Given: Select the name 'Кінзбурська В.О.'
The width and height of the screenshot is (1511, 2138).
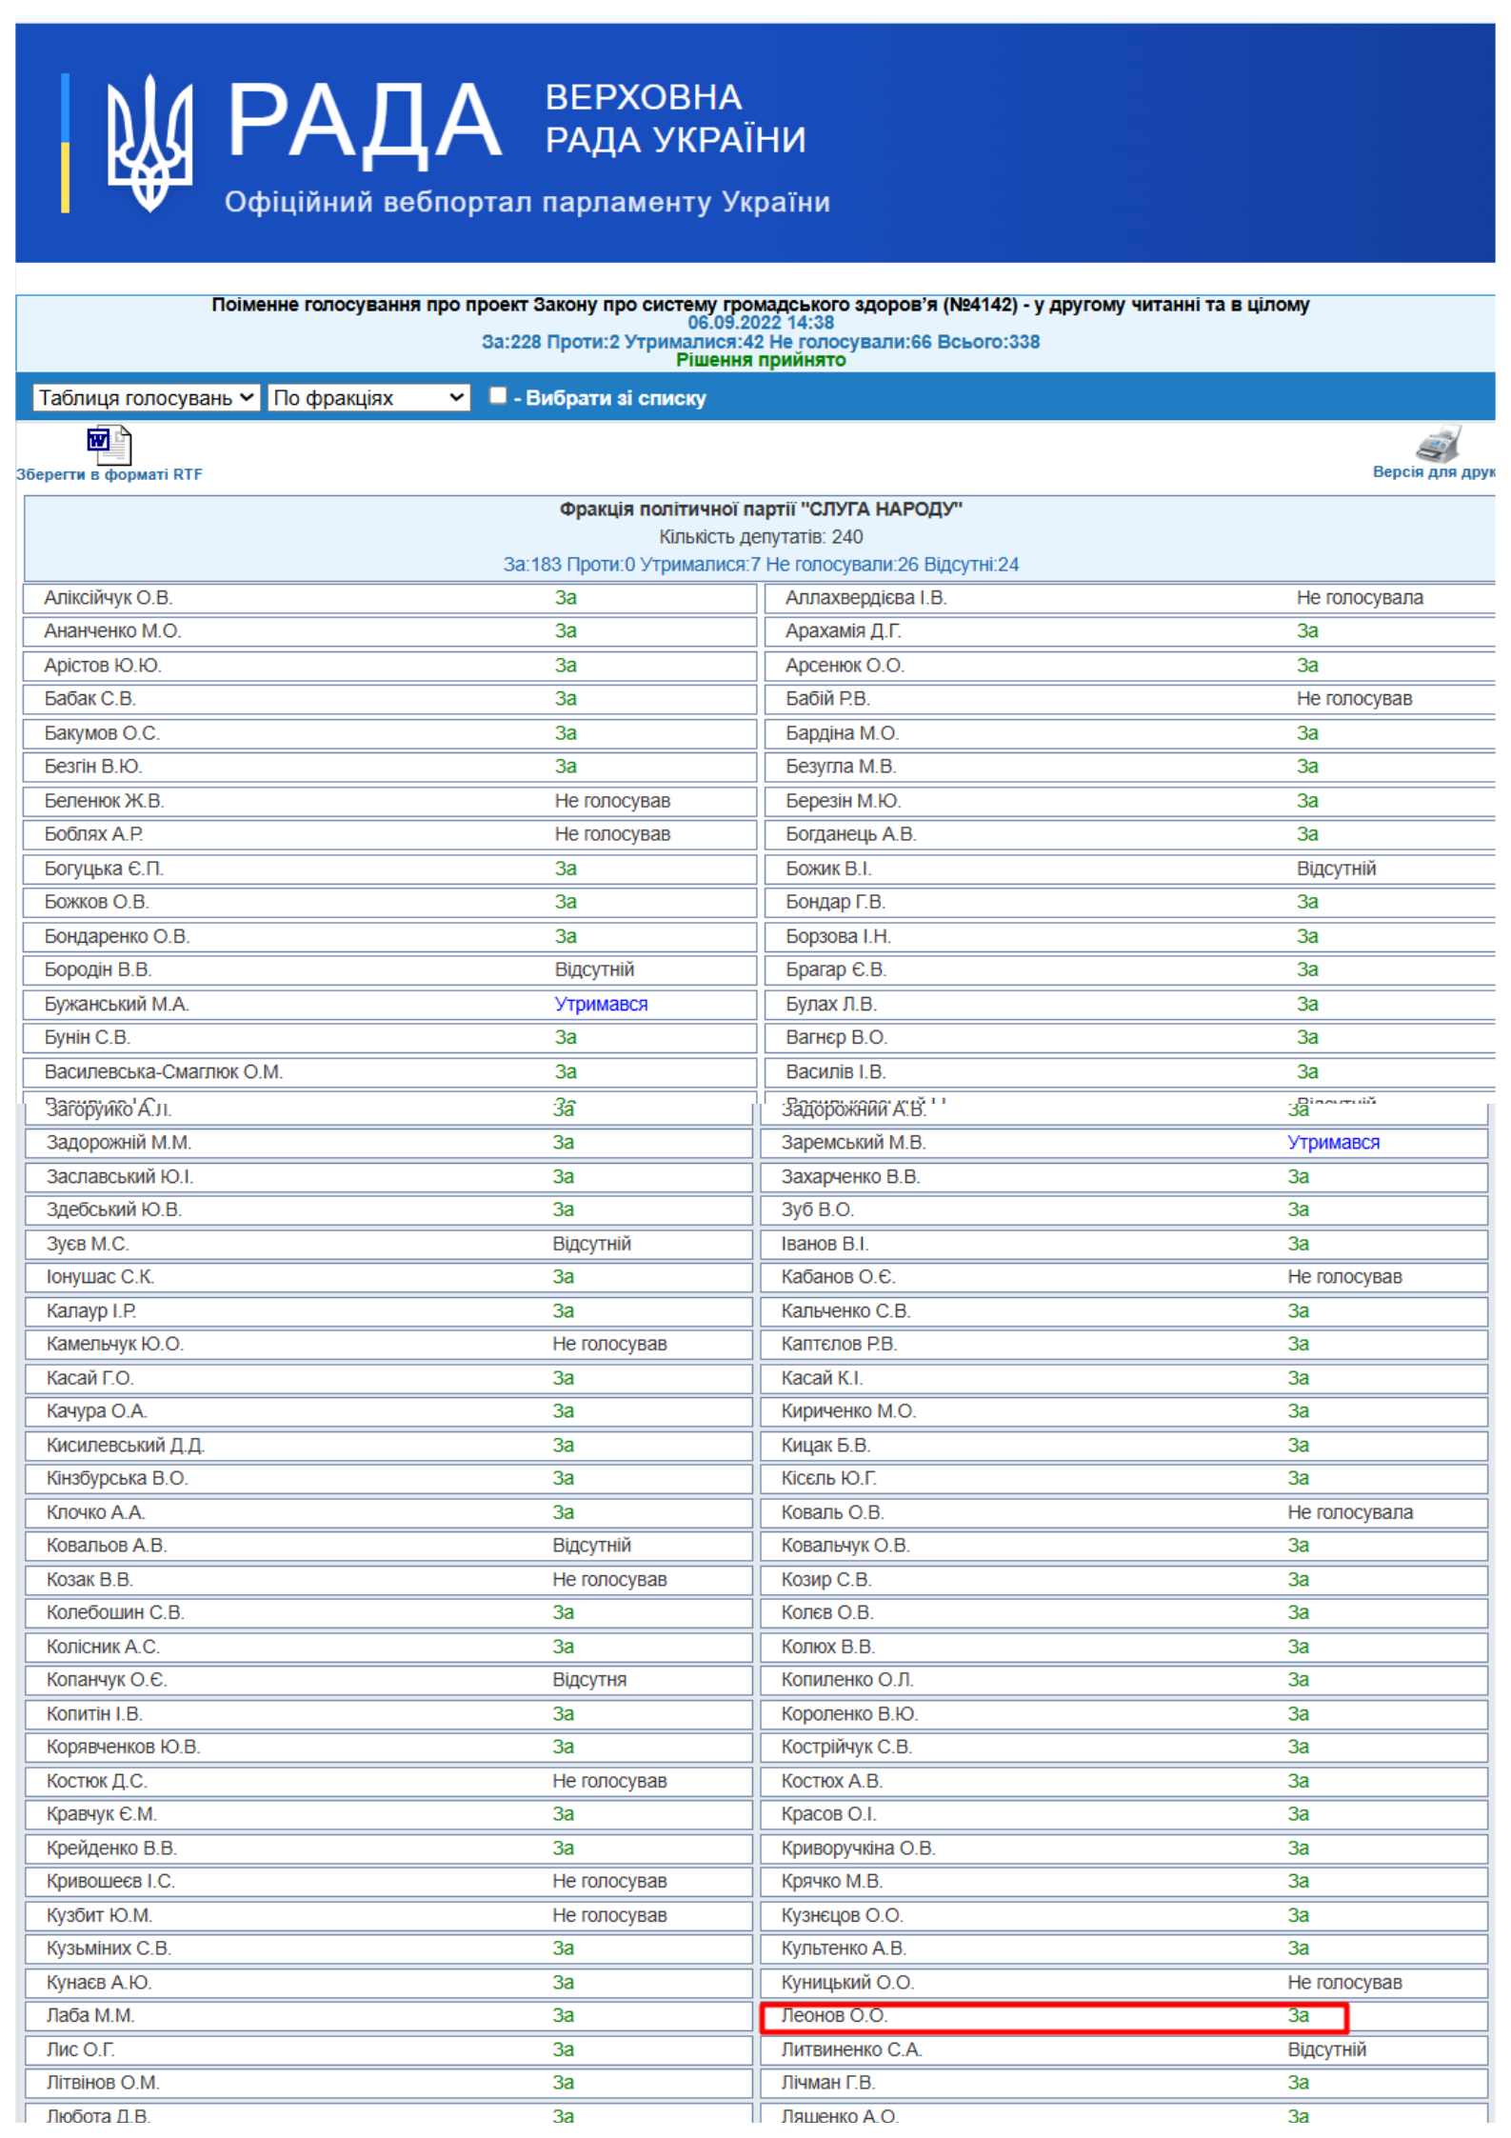Looking at the screenshot, I should (117, 1478).
